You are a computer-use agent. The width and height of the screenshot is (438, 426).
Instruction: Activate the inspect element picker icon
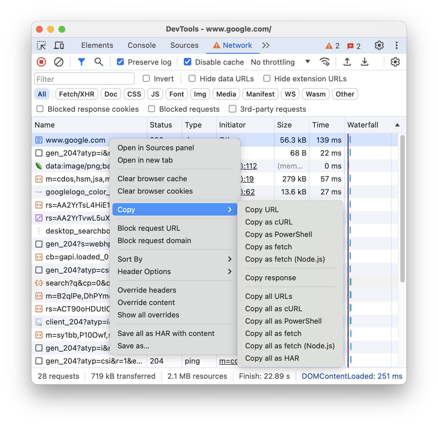(41, 45)
